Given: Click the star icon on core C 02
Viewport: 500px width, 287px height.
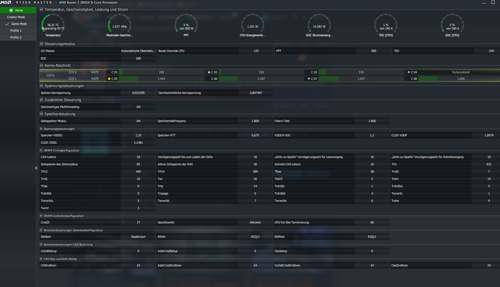Looking at the screenshot, I should (209, 72).
